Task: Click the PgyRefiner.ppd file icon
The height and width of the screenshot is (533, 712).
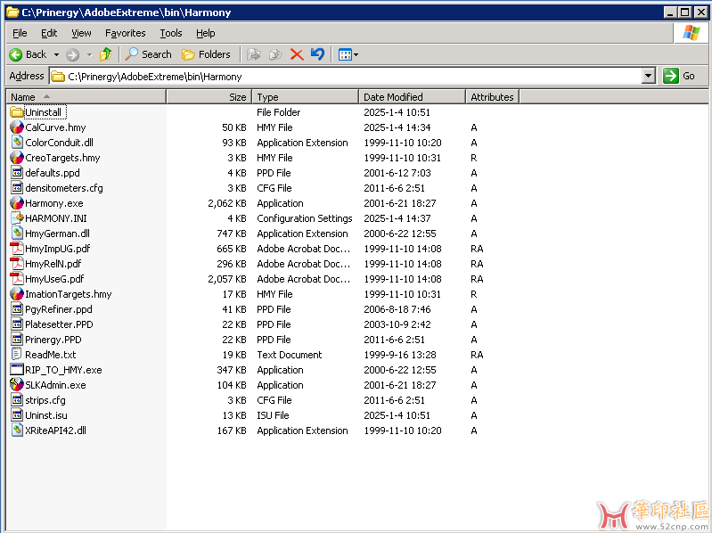Action: [17, 309]
